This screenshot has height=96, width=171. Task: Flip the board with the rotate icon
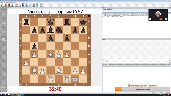tap(20, 84)
